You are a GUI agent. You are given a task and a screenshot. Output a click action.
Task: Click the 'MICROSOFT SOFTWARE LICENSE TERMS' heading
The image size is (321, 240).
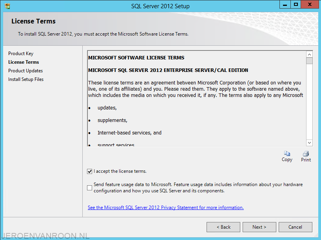pyautogui.click(x=136, y=58)
